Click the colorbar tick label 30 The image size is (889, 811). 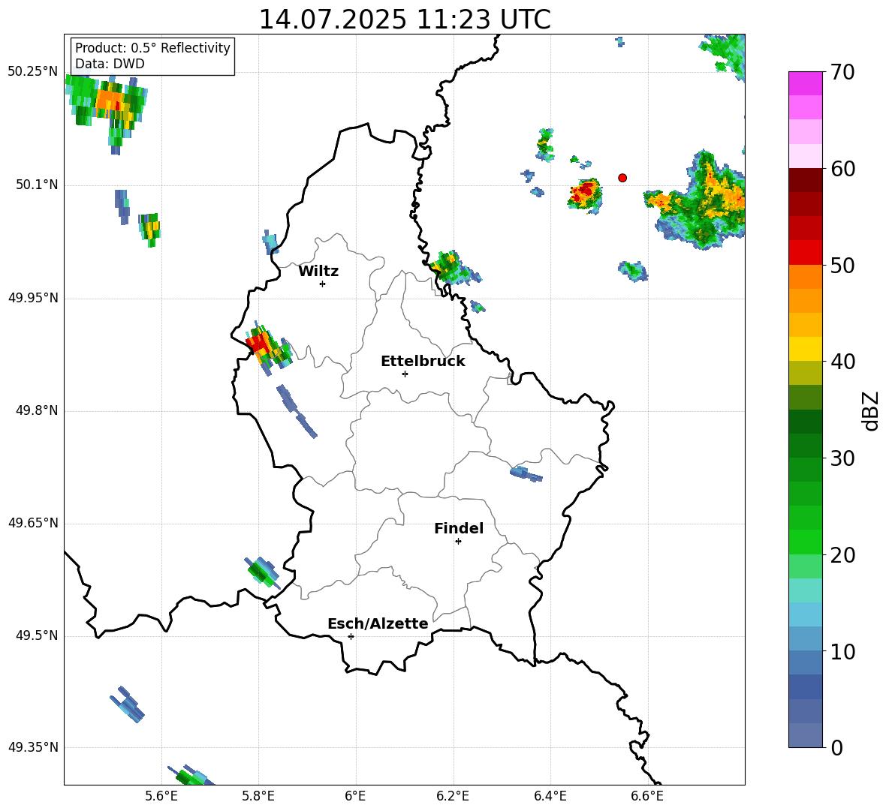(x=842, y=458)
